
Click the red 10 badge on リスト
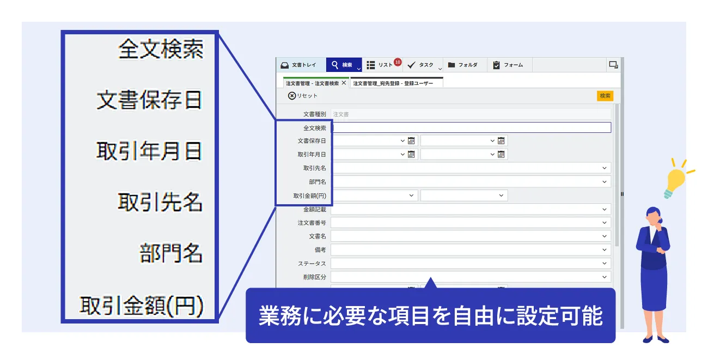398,62
